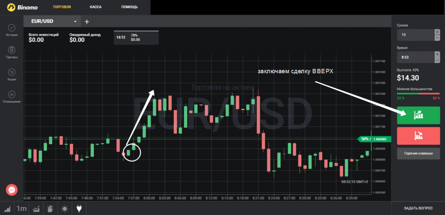Click the Время time input field

415,57
